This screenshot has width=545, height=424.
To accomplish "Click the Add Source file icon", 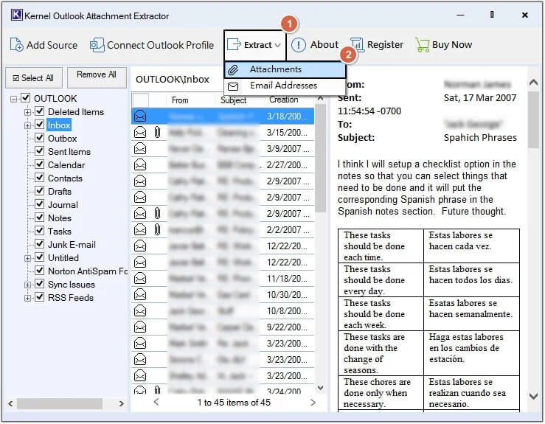I will 16,45.
